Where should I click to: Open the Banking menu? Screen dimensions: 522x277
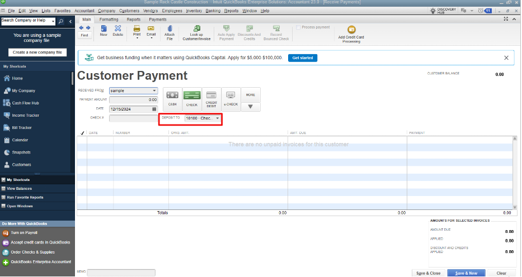tap(213, 11)
